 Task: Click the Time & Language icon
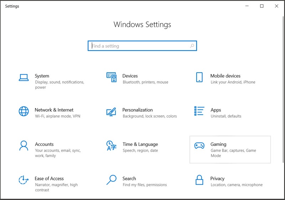[x=111, y=146]
